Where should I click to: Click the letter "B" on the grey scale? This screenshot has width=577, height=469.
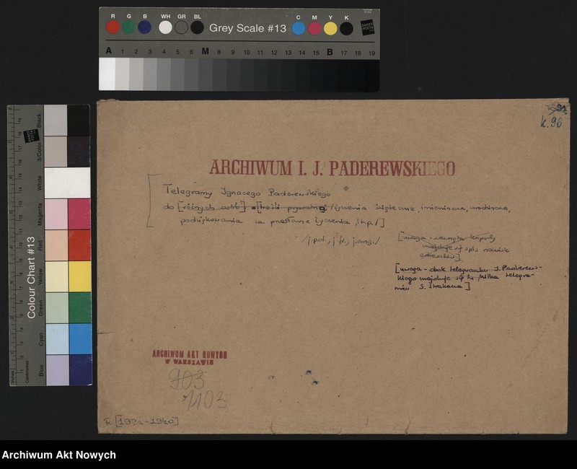click(x=330, y=52)
